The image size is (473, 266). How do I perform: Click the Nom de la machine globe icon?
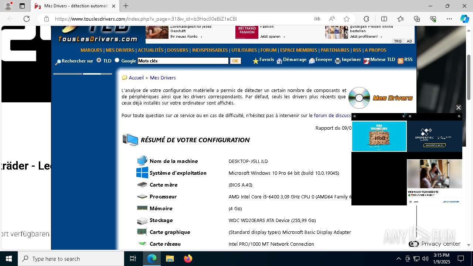click(x=142, y=161)
